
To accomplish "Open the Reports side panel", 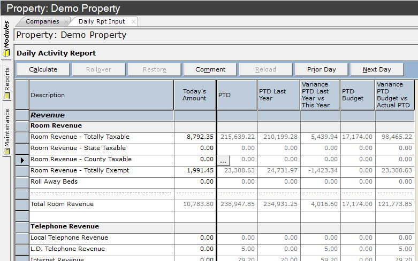I will coord(6,83).
